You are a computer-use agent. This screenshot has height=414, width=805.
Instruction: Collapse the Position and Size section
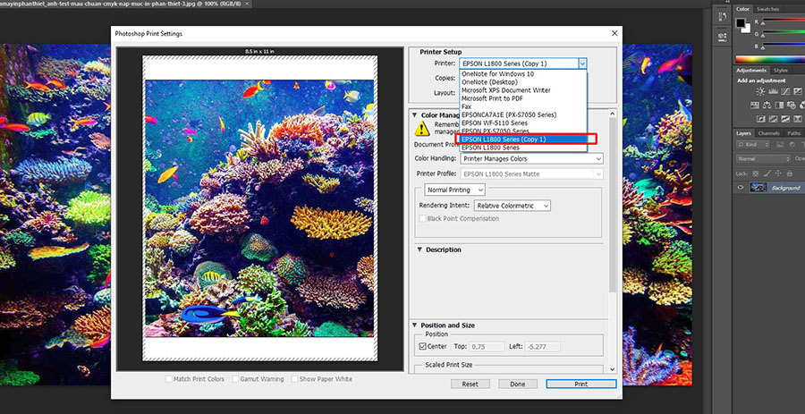(415, 325)
